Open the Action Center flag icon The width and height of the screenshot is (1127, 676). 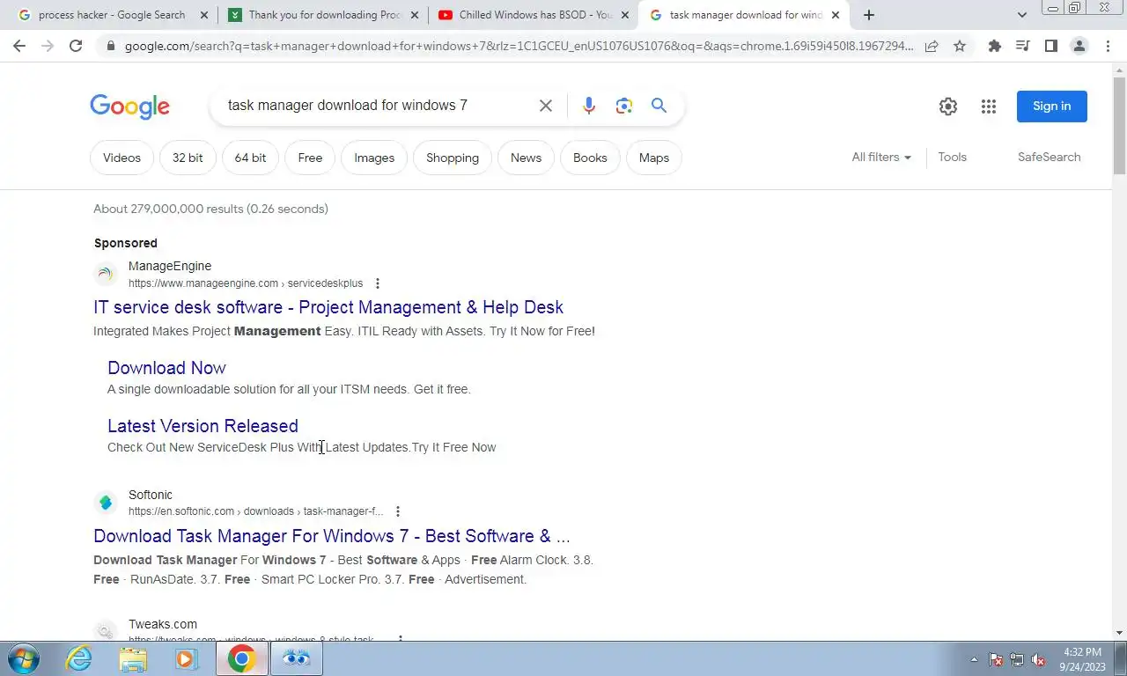point(996,659)
